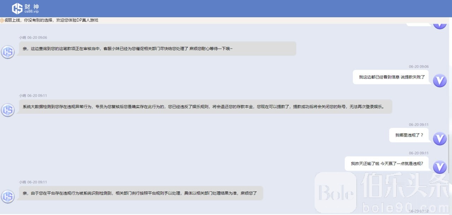Viewport: 452px width, 215px height.
Task: Click the scrolling announcement text about DP真人游戏
Action: coord(51,20)
